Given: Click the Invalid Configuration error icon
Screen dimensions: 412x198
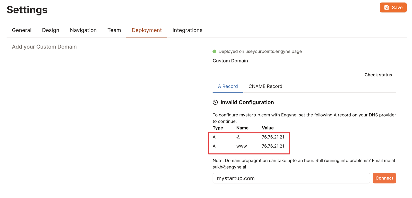Looking at the screenshot, I should [x=215, y=102].
